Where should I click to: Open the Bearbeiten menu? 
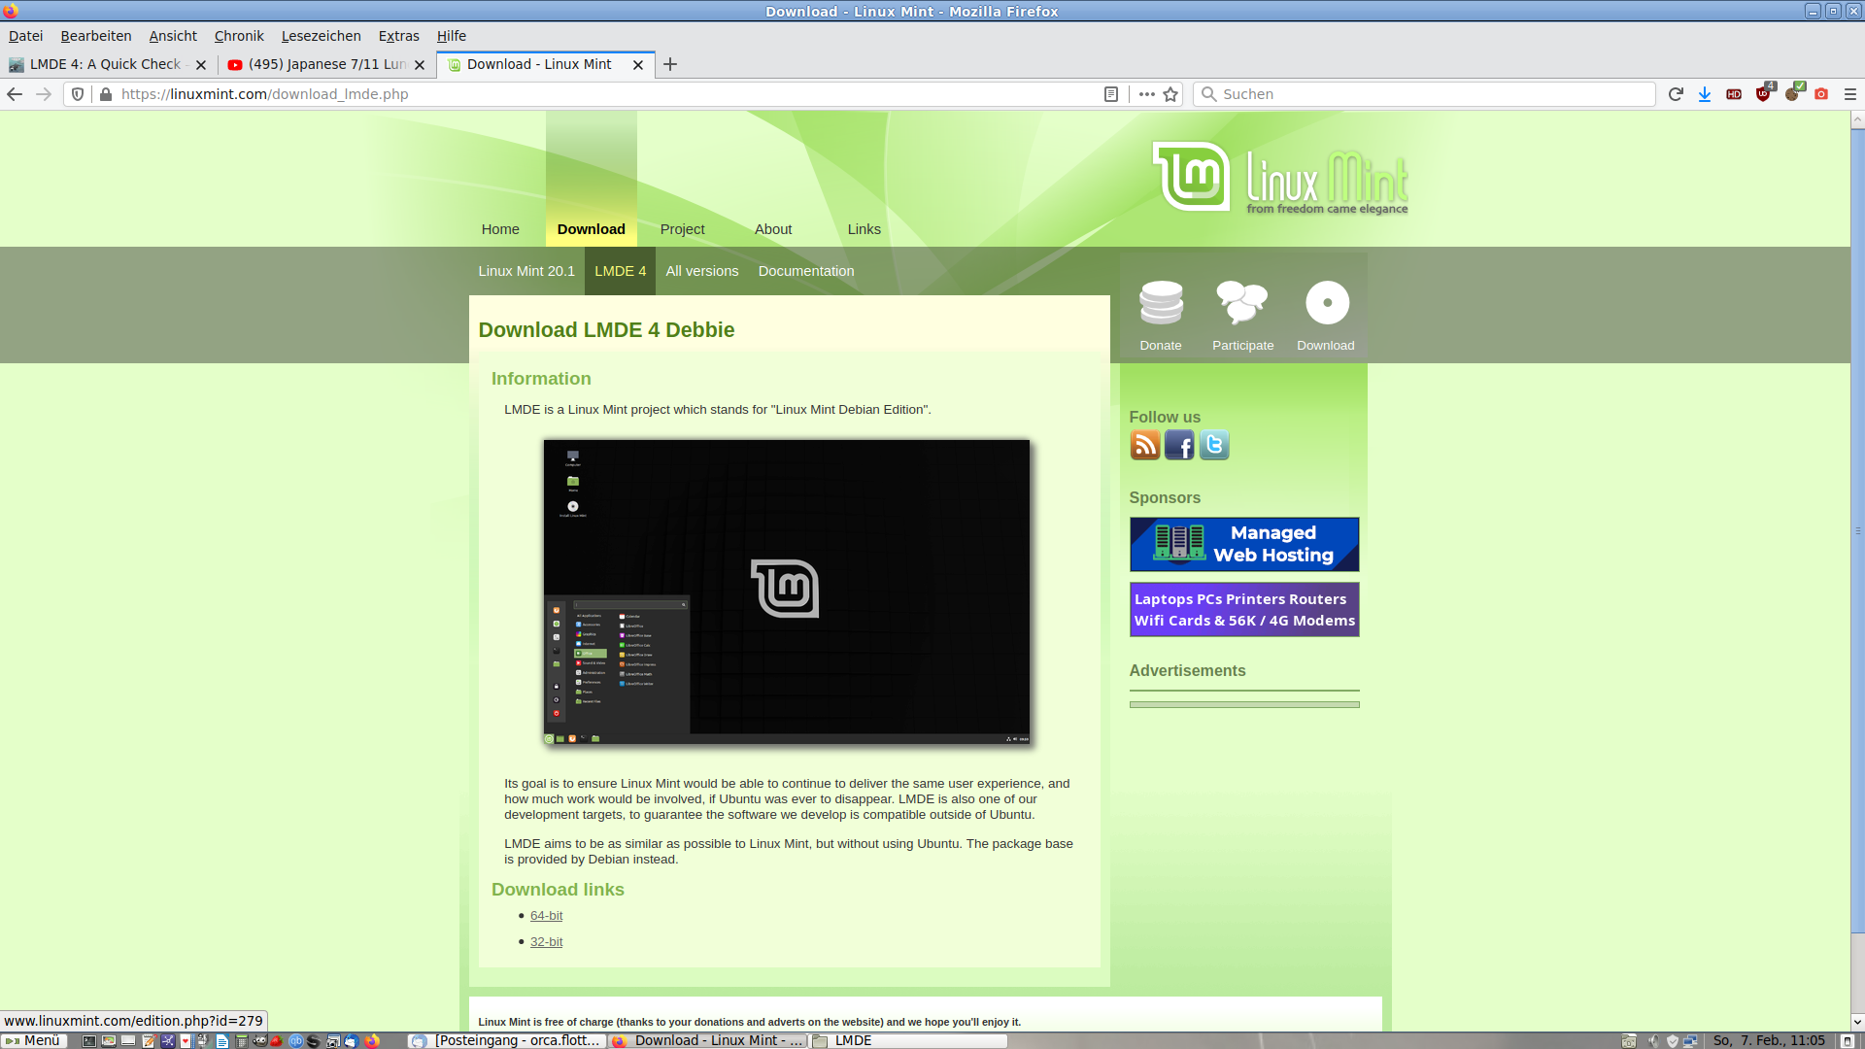tap(96, 36)
